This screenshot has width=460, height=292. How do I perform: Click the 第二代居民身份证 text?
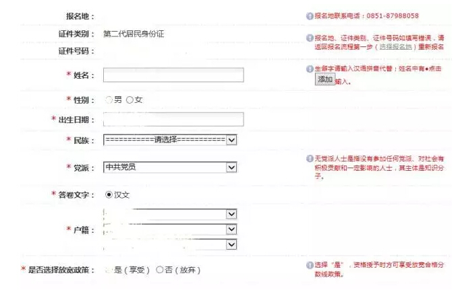click(x=134, y=34)
